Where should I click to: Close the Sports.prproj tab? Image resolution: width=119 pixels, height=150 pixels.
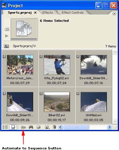tap(35, 13)
